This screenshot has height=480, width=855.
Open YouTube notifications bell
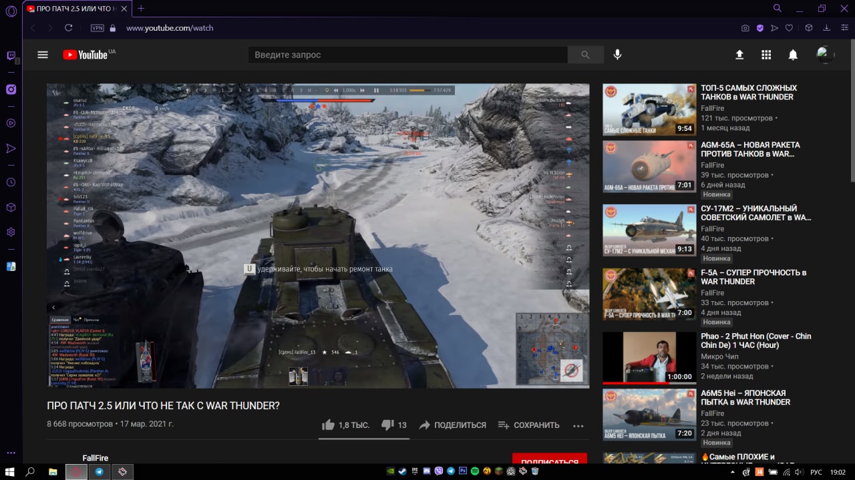point(793,55)
